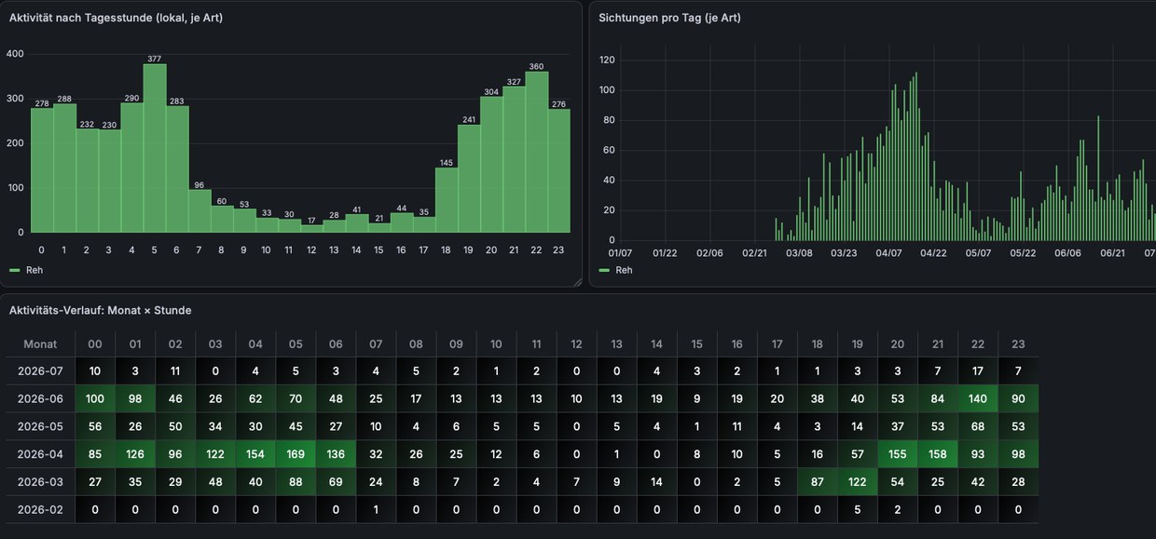Sort the table by the Monat column header
This screenshot has width=1156, height=539.
tap(40, 344)
